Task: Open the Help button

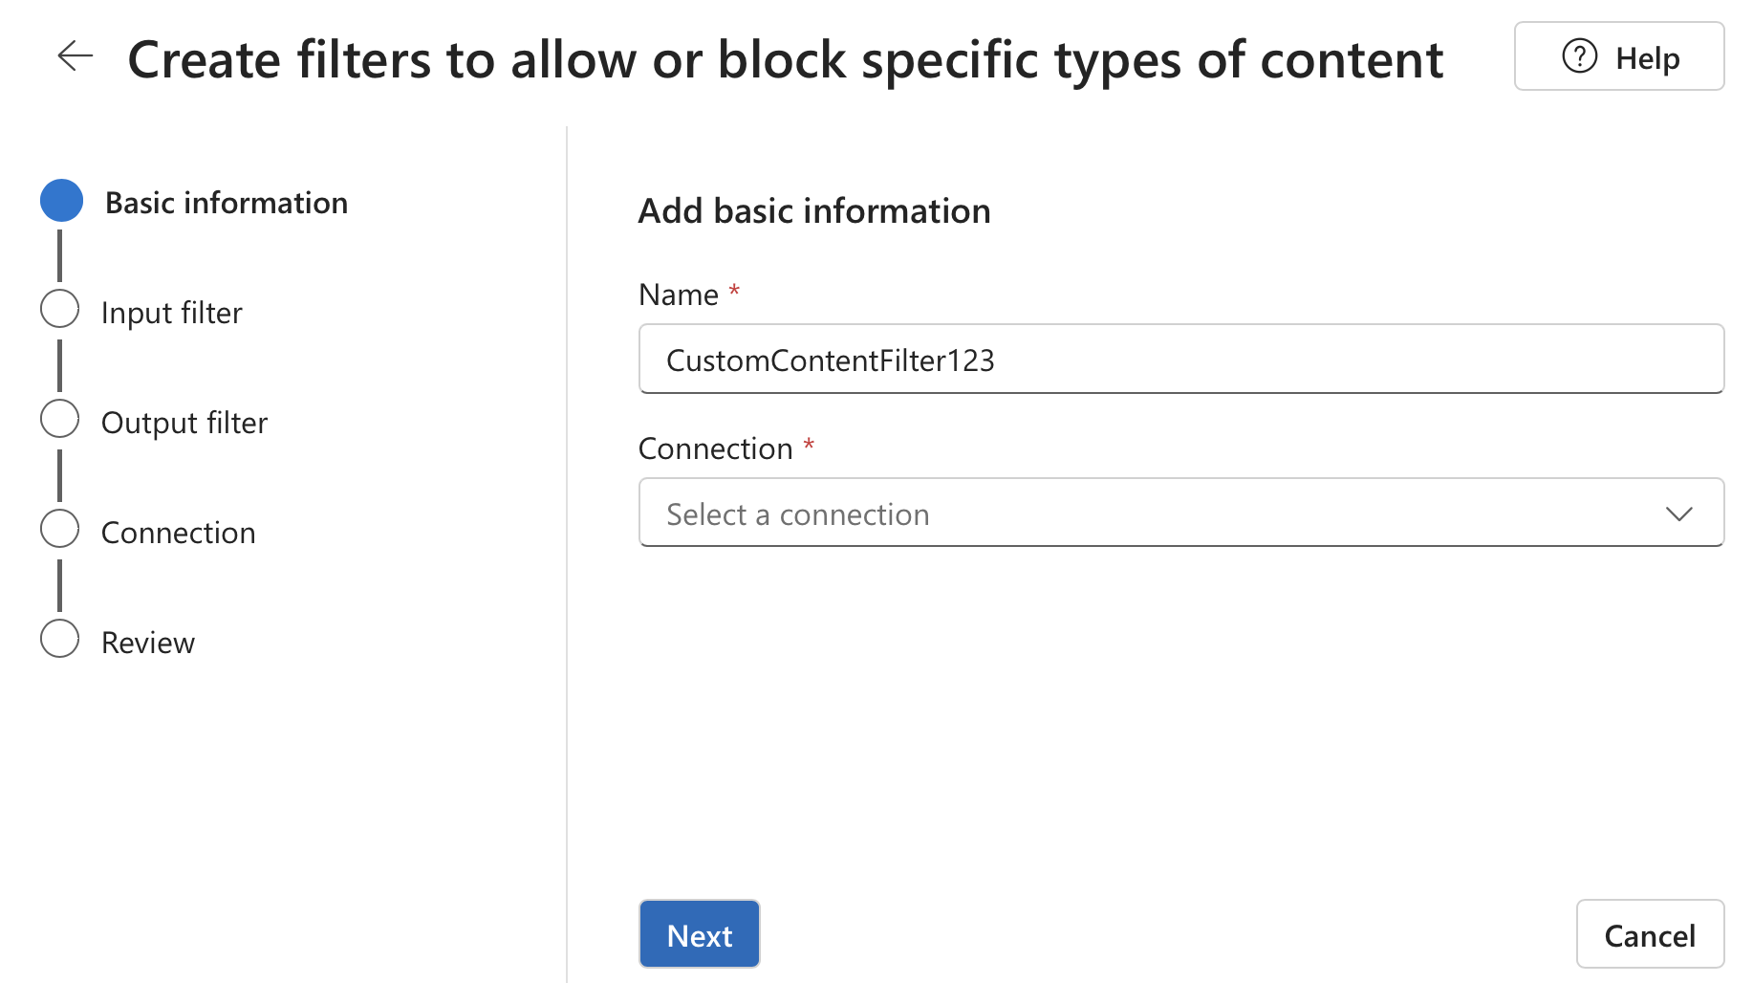Action: click(x=1619, y=56)
